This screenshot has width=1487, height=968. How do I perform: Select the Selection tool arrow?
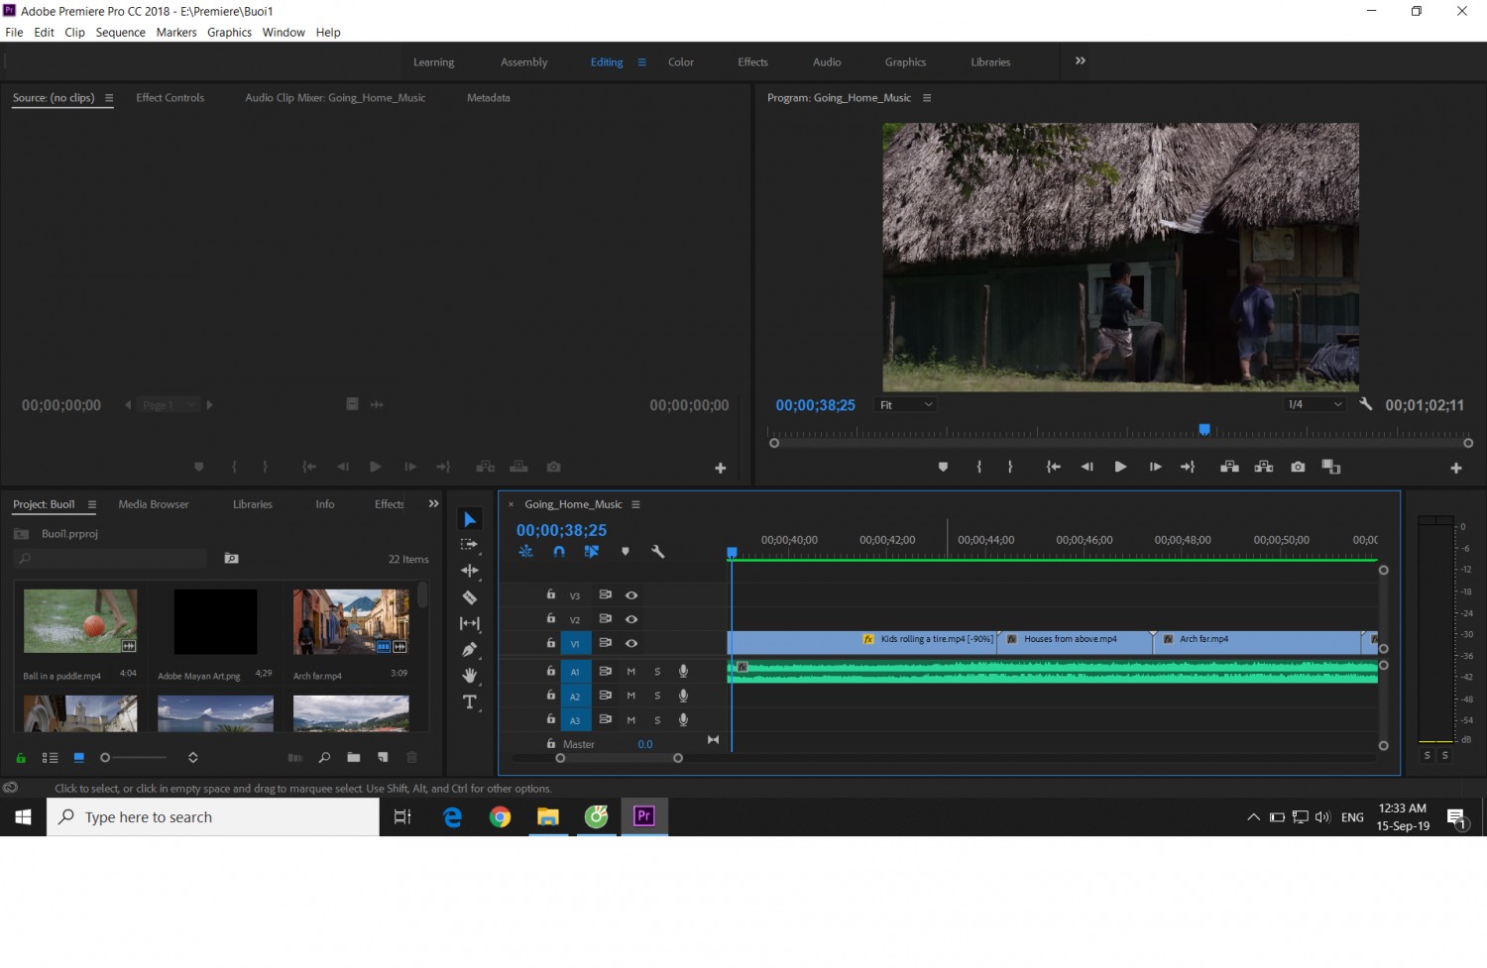[470, 520]
